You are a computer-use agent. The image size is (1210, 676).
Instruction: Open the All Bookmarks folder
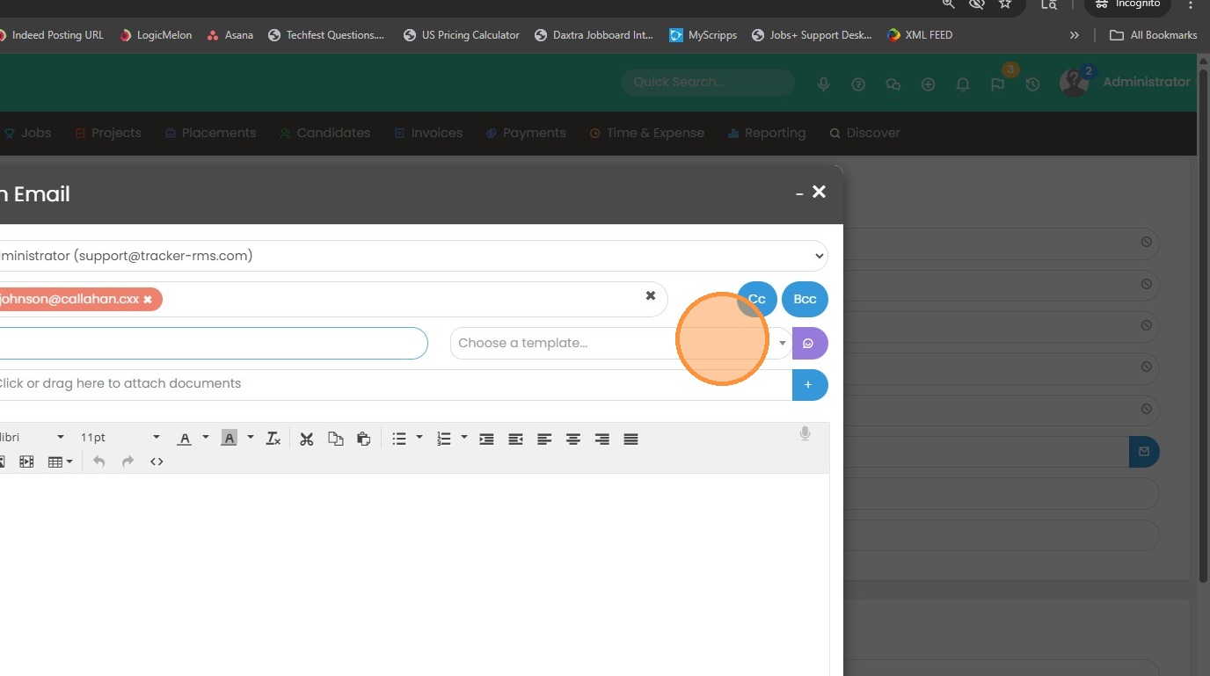(1153, 35)
